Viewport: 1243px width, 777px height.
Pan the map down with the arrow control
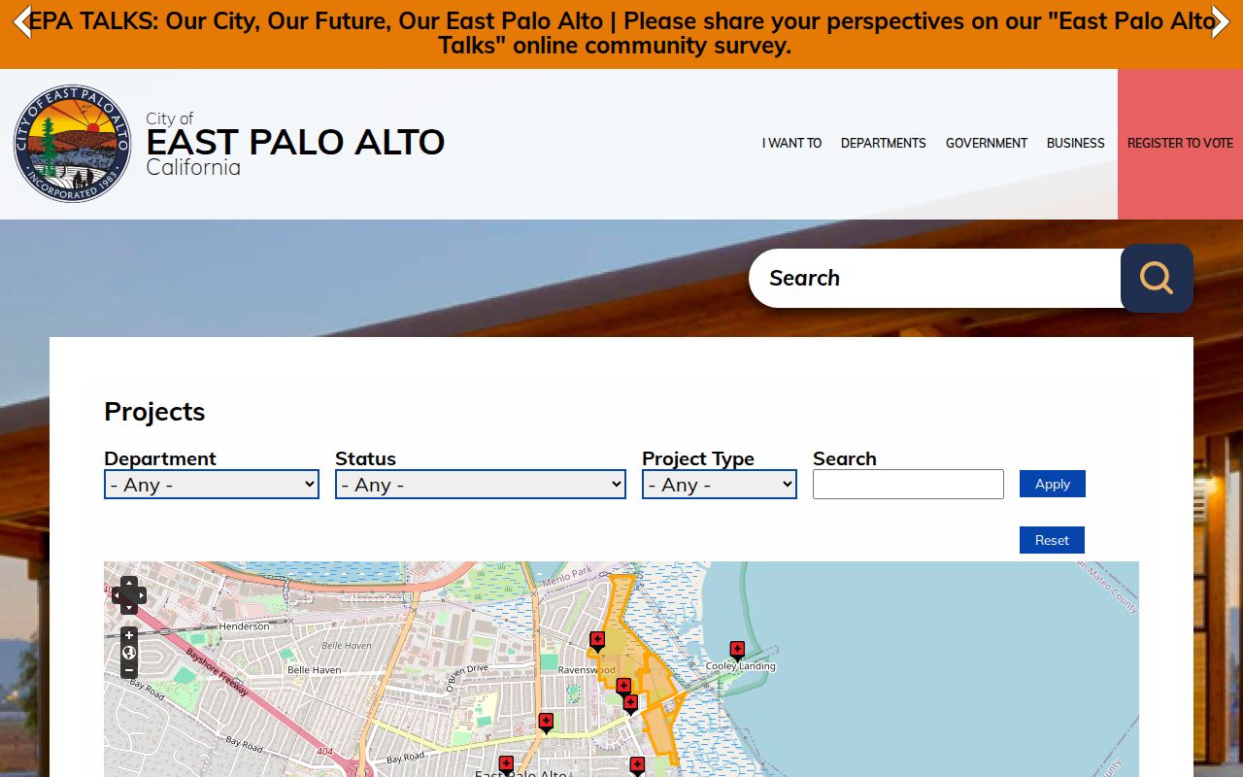pos(129,608)
